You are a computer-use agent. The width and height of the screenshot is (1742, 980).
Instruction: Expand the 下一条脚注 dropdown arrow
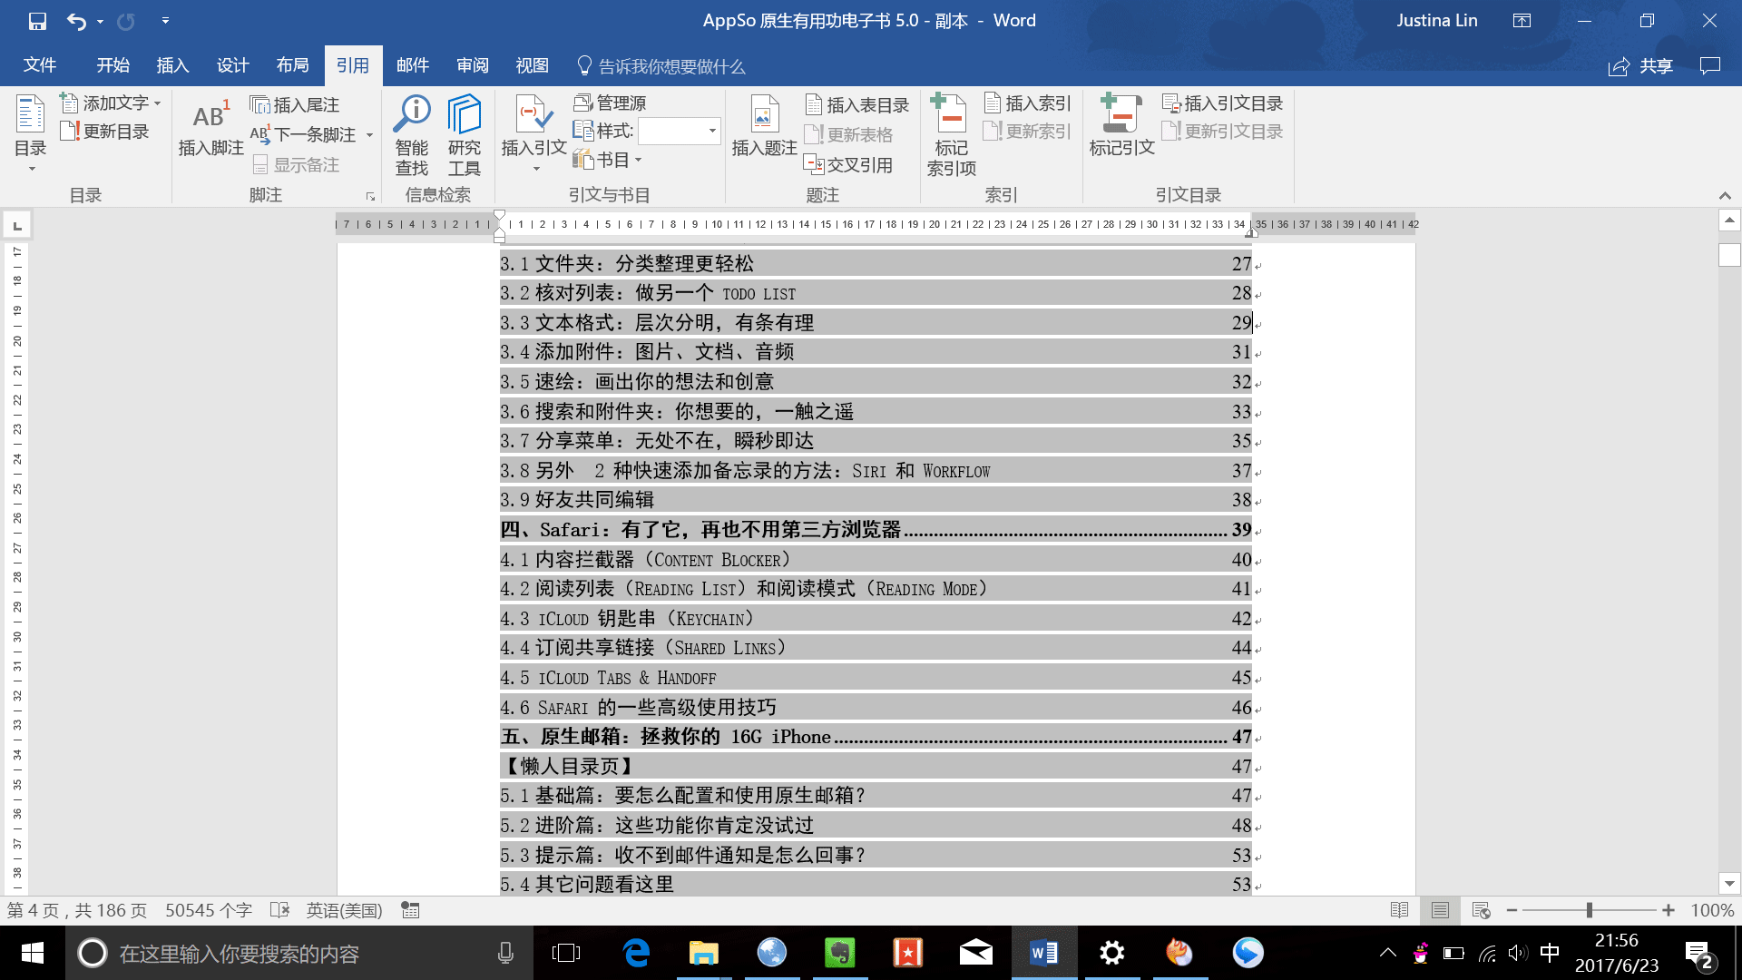pyautogui.click(x=369, y=135)
